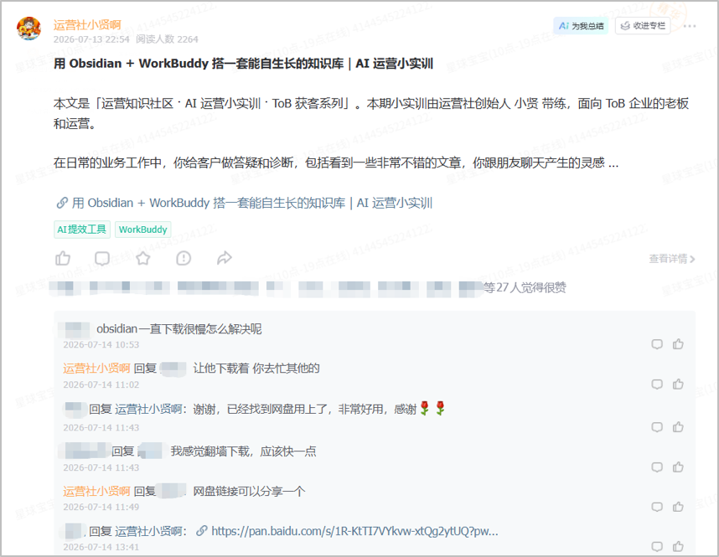Viewport: 719px width, 557px height.
Task: Like the 'obsidian一直下载很慢' comment
Action: (x=678, y=344)
